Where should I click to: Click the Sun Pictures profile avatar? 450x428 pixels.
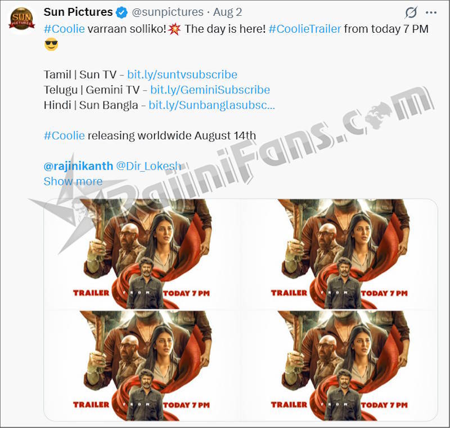pyautogui.click(x=22, y=19)
